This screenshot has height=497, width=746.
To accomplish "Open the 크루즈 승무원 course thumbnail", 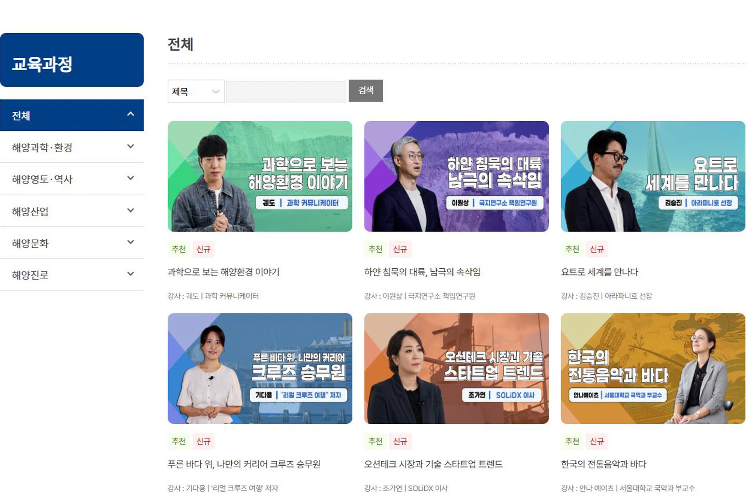I will pyautogui.click(x=260, y=368).
